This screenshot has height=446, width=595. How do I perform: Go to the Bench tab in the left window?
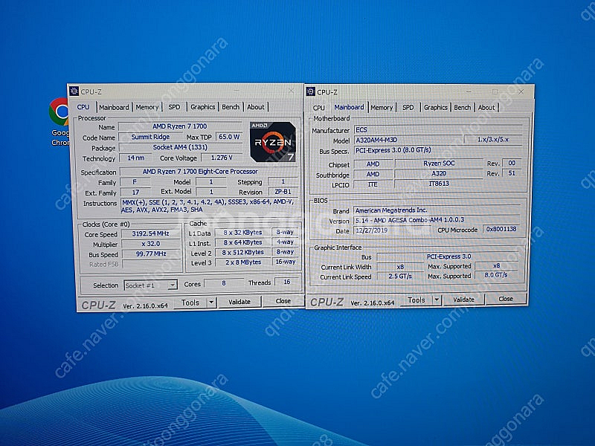pyautogui.click(x=231, y=107)
